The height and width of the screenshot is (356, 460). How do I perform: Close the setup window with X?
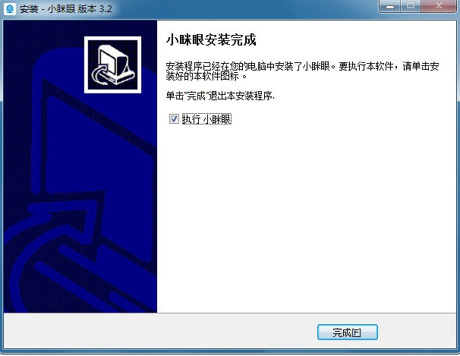(x=439, y=6)
